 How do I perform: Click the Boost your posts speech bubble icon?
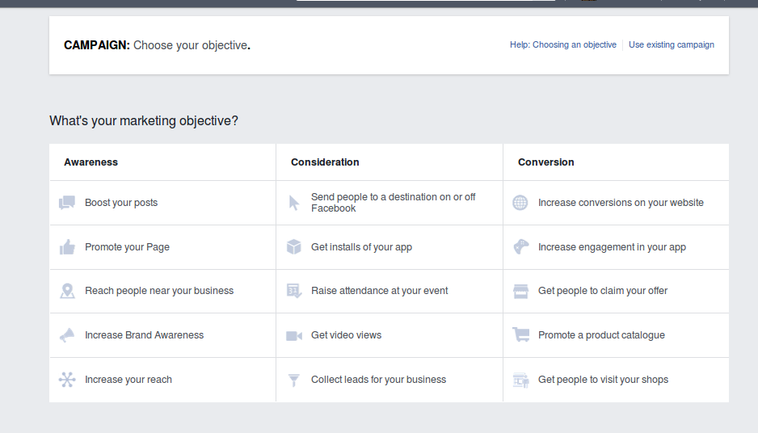tap(67, 203)
